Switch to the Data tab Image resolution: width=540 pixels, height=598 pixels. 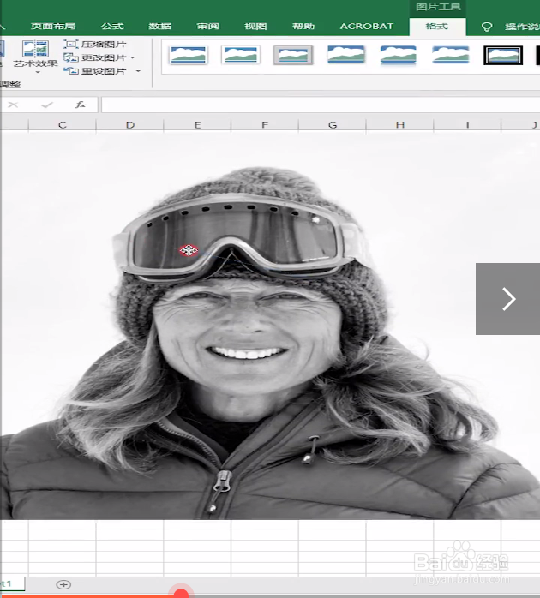(160, 27)
